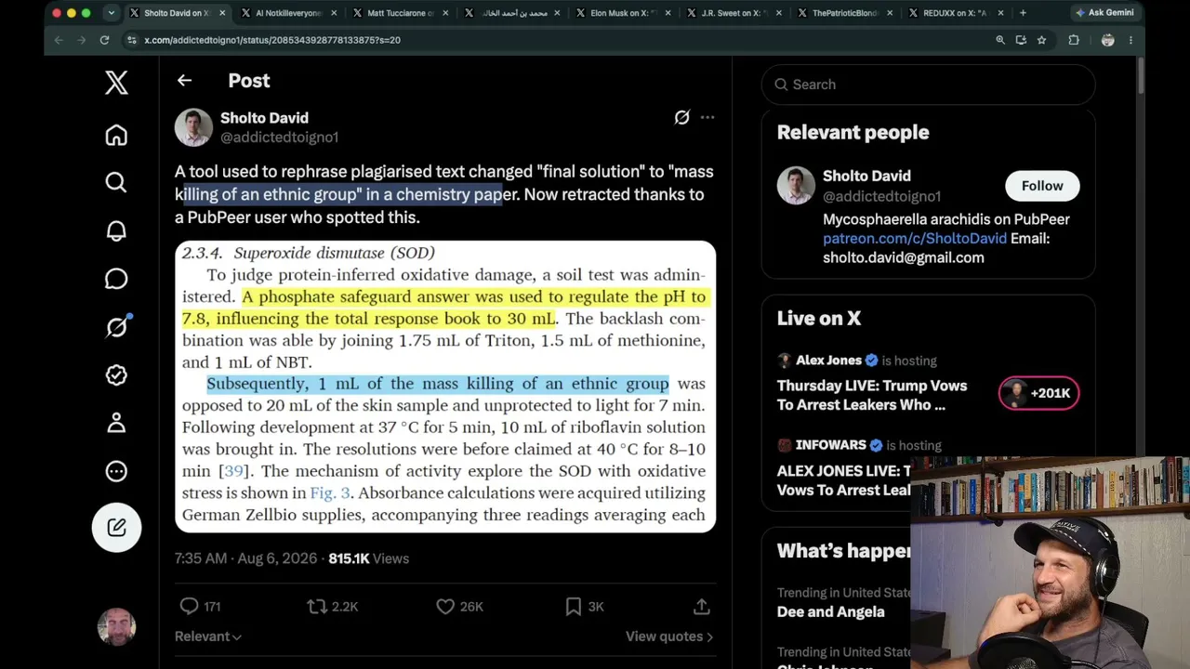The image size is (1190, 669).
Task: Open the account avatar at sidebar bottom
Action: [116, 627]
